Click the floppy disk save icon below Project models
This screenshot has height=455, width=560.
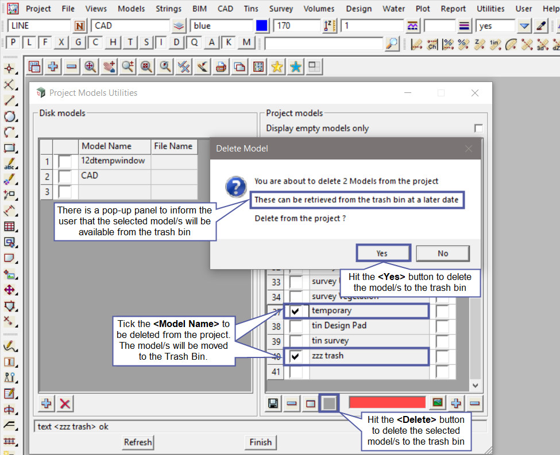(x=274, y=403)
